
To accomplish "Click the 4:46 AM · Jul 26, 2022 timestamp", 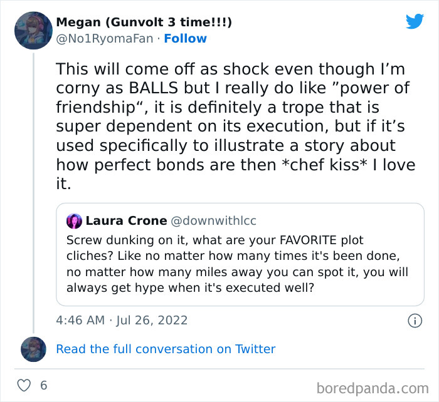I will (122, 320).
